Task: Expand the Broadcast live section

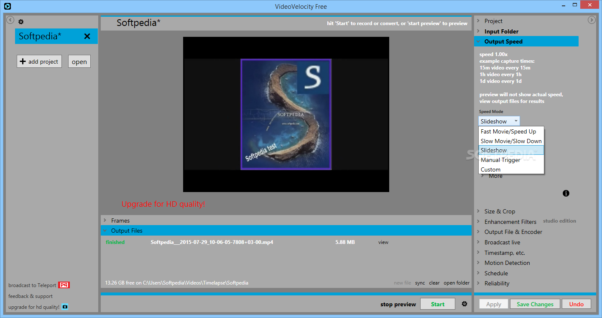Action: click(502, 242)
